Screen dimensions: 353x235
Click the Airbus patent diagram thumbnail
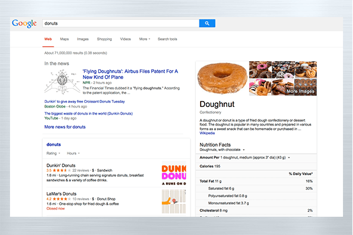tap(62, 82)
